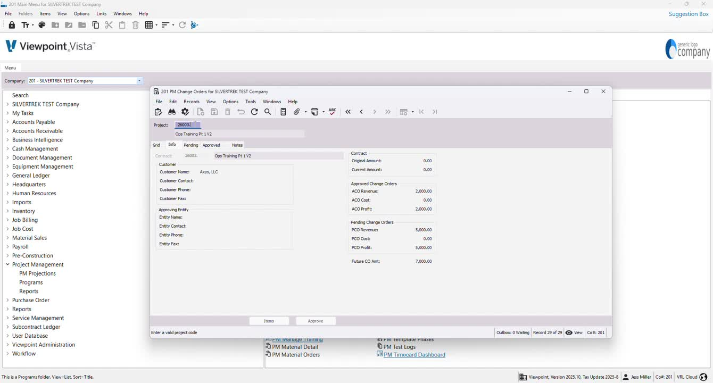Switch to the Notes tab
713x383 pixels.
(237, 145)
